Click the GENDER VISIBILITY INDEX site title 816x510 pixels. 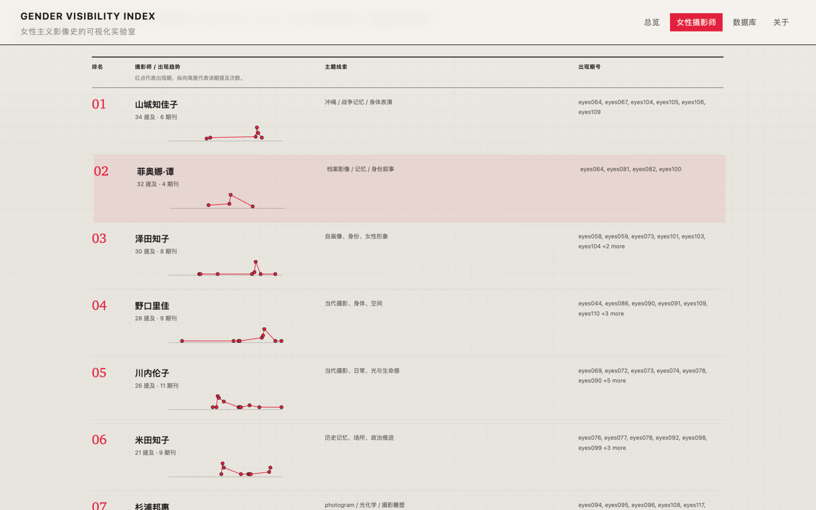[x=88, y=16]
